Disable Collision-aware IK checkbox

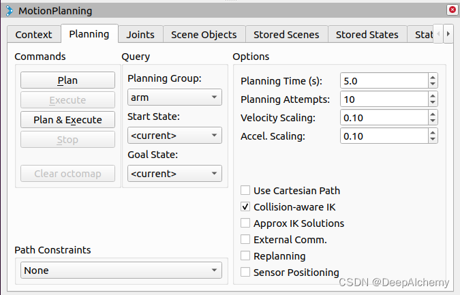click(245, 207)
